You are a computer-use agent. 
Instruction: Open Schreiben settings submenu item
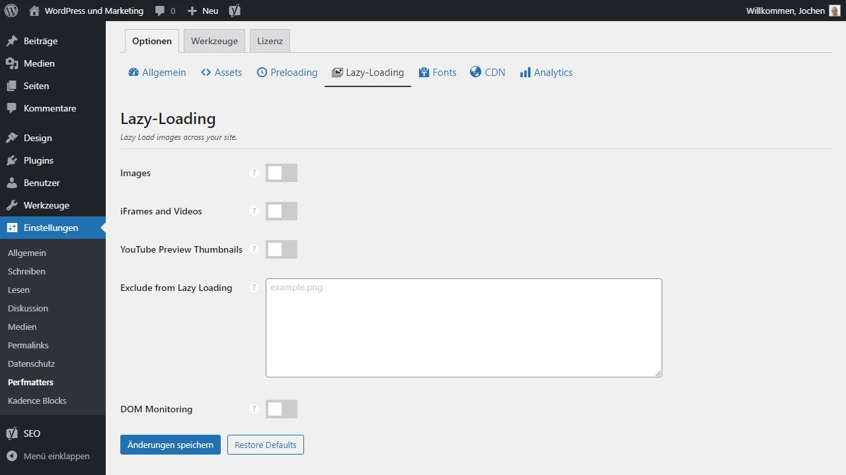(26, 271)
